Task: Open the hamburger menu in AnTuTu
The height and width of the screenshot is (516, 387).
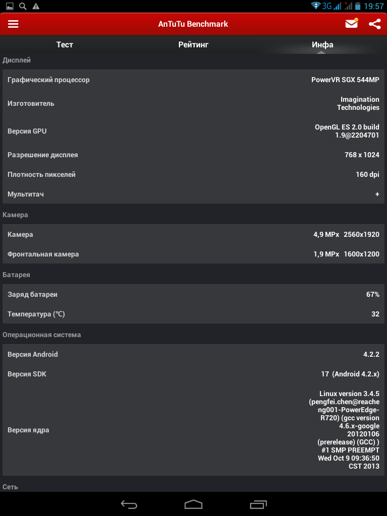Action: [13, 24]
